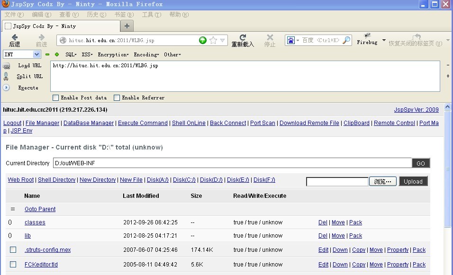This screenshot has height=275, width=453.
Task: Click the site identity icon in address bar
Action: [63, 40]
